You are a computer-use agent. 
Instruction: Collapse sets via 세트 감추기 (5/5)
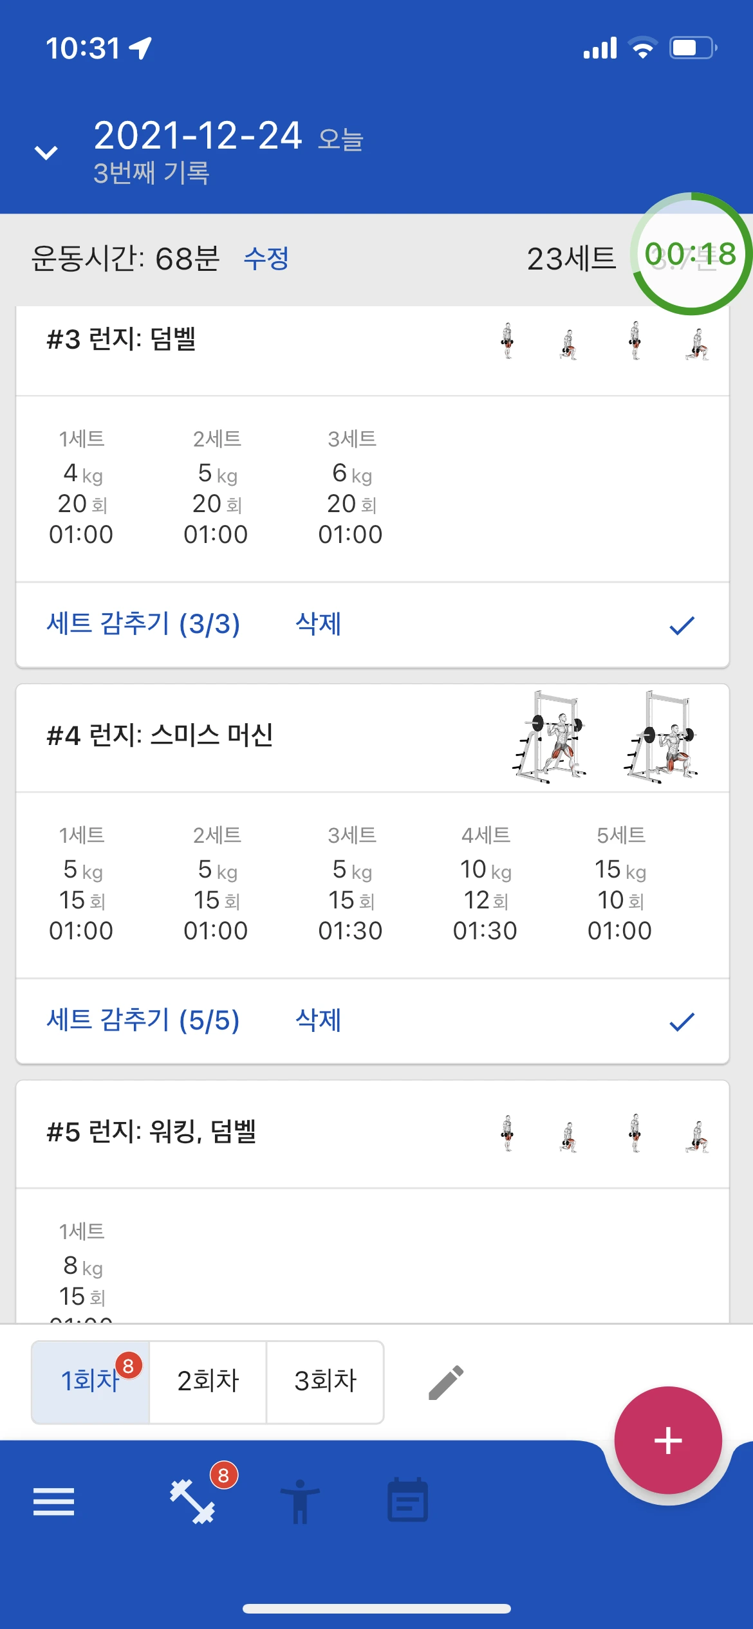[143, 1020]
